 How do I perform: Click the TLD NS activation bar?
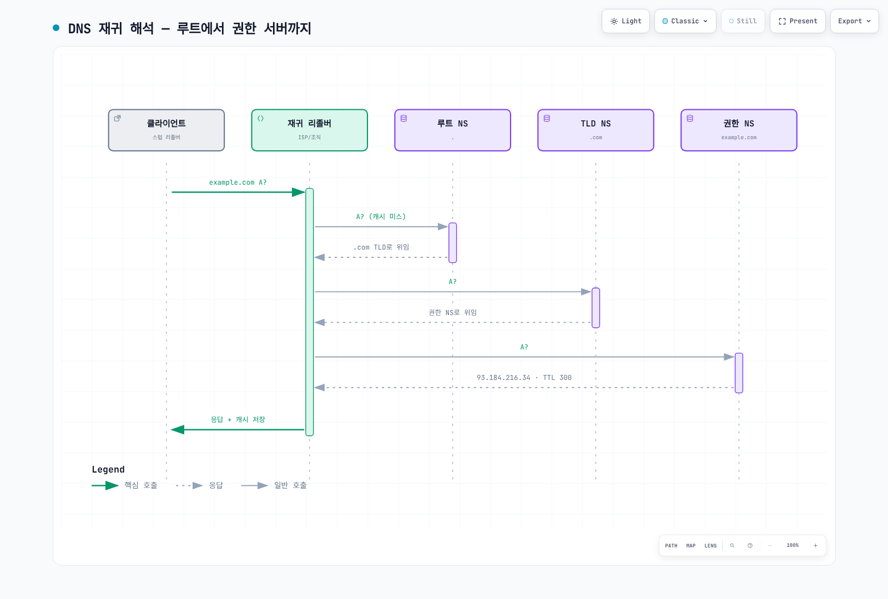coord(596,308)
